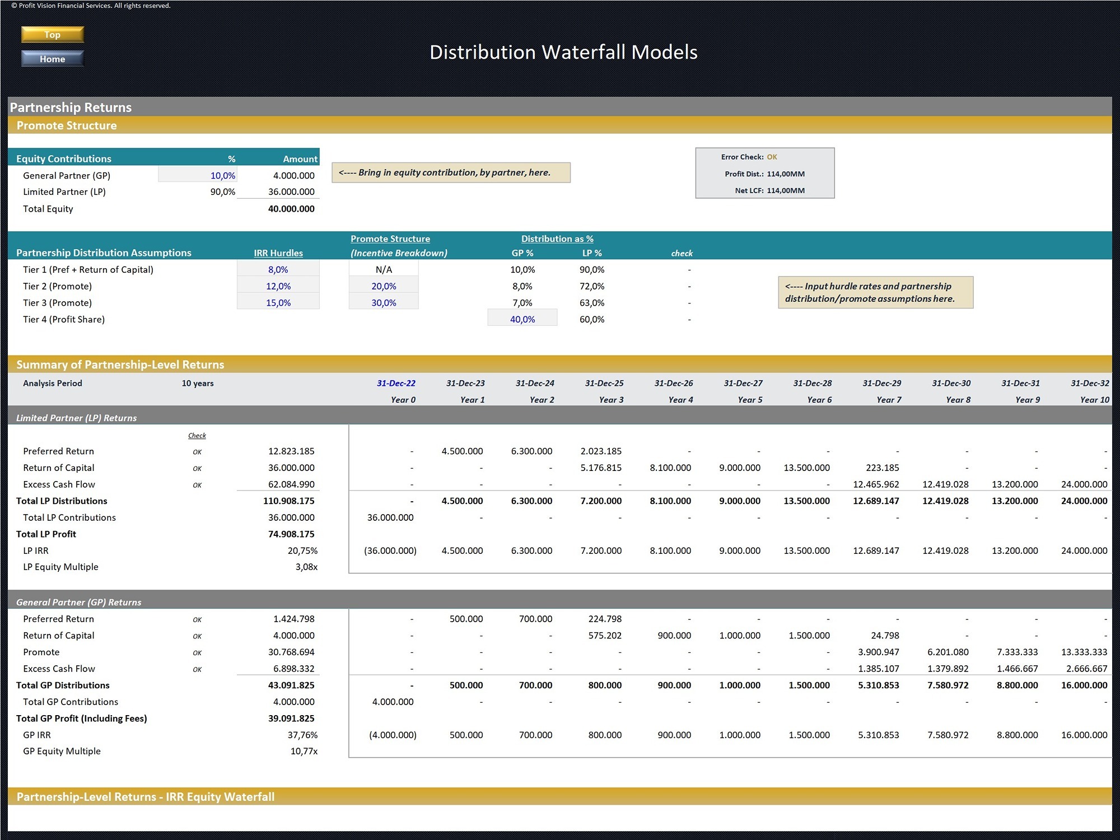Click the Promote Structure column header
This screenshot has height=840, width=1120.
[390, 239]
